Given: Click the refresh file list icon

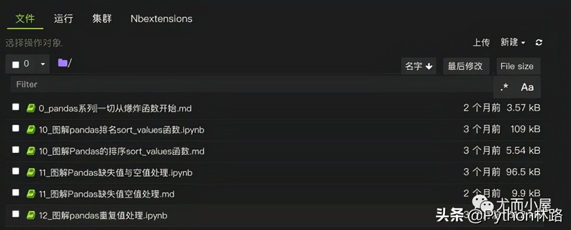Looking at the screenshot, I should tap(539, 42).
